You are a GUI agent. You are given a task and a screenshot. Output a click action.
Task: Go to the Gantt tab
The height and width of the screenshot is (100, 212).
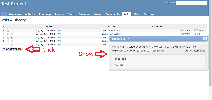[71, 14]
